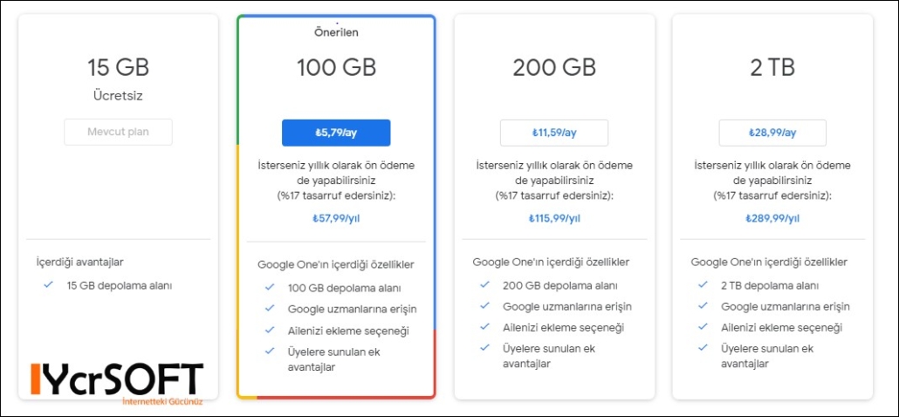Viewport: 899px width, 417px height.
Task: Choose the ₺28,99/ay 2 TB plan button
Action: 772,133
